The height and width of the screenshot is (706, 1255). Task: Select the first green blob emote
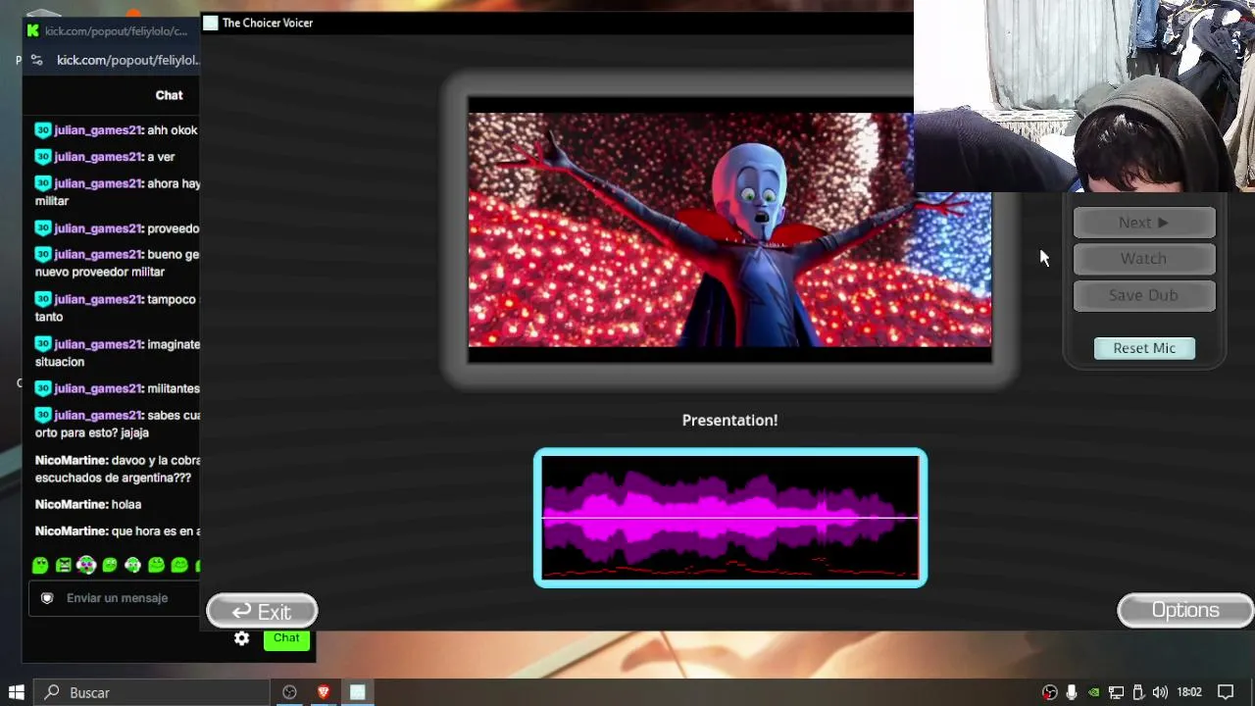[40, 565]
